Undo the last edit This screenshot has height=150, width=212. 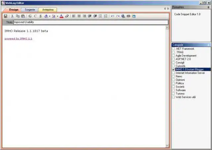click(112, 16)
